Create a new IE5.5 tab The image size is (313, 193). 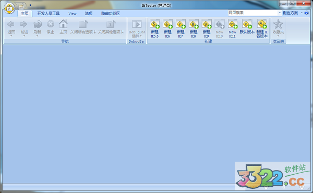click(x=155, y=28)
